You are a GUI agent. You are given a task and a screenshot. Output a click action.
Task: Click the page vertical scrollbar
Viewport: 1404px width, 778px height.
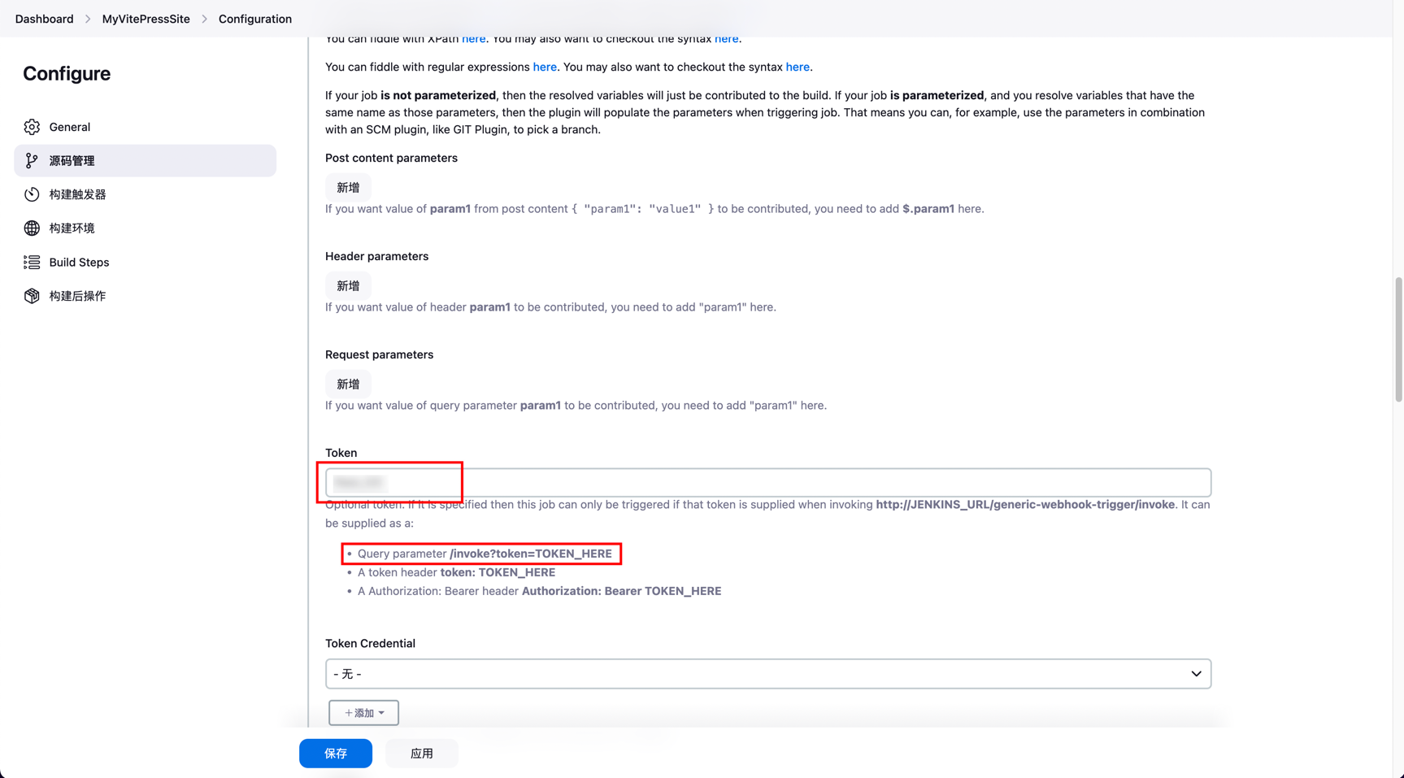[1397, 340]
